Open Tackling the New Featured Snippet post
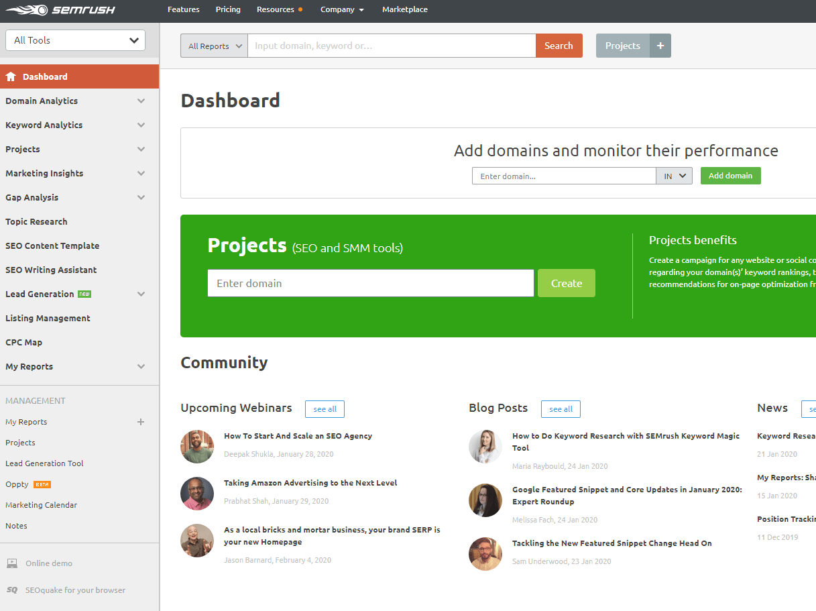Viewport: 816px width, 611px height. 612,543
